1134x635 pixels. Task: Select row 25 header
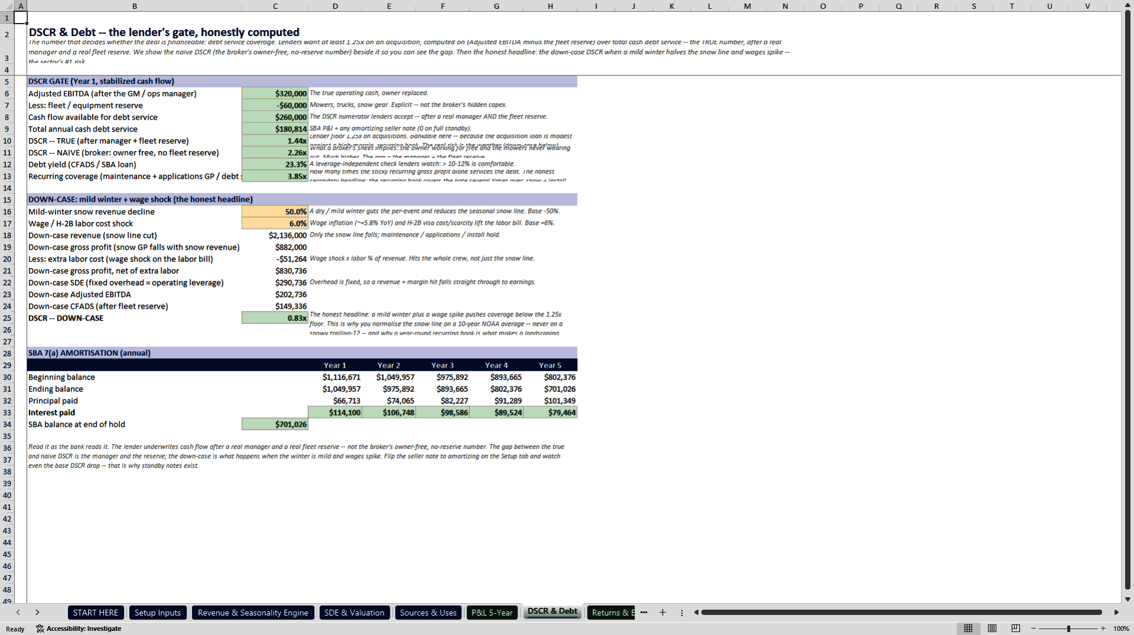(7, 318)
